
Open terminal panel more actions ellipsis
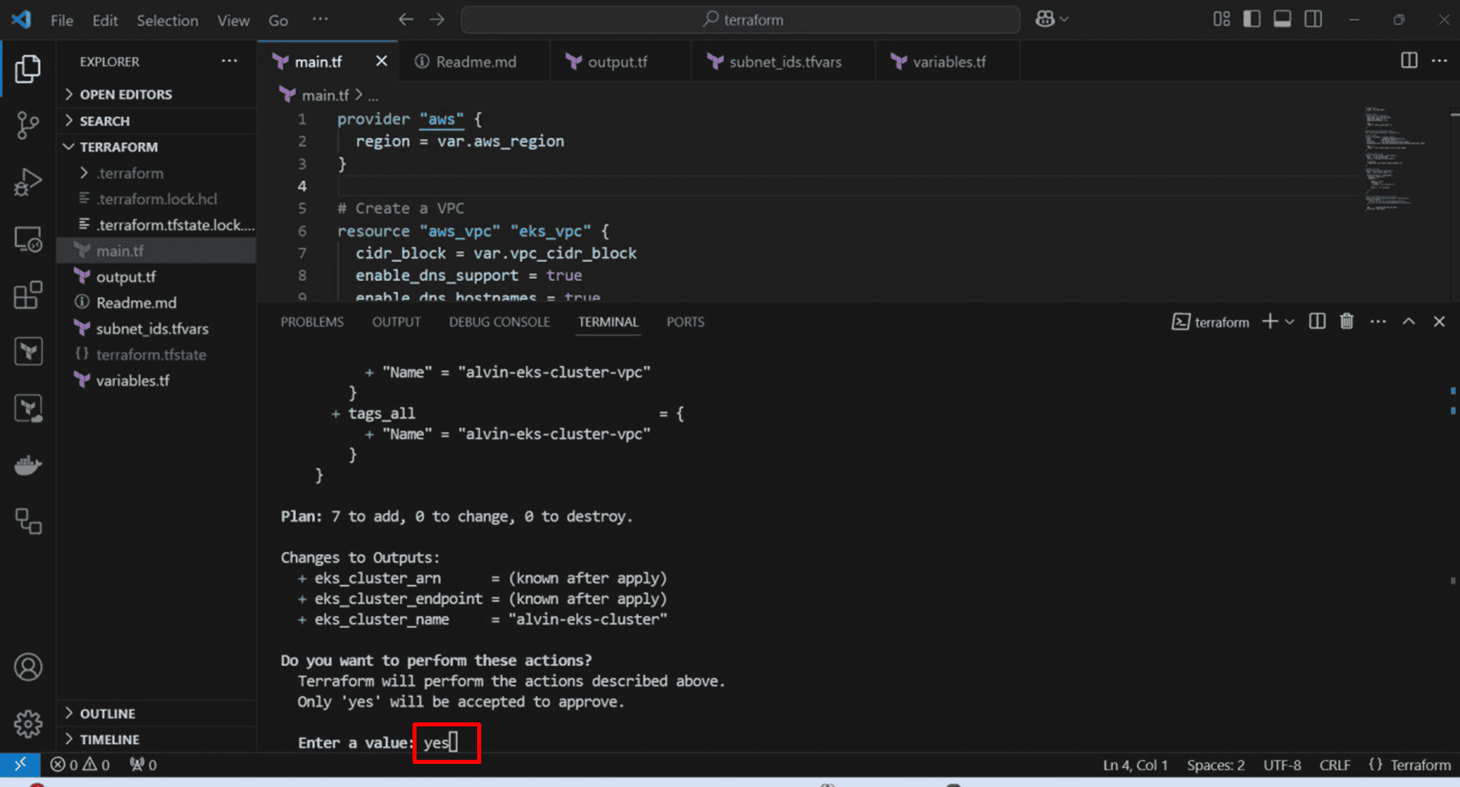click(1378, 321)
